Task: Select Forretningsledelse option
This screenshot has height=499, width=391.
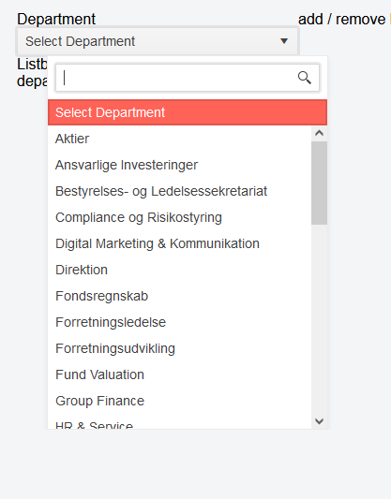Action: click(179, 322)
